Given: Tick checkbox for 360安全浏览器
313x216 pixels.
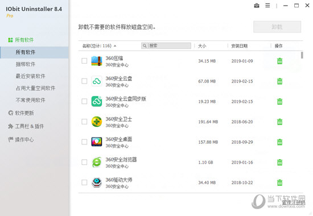Looking at the screenshot, I should [84, 162].
